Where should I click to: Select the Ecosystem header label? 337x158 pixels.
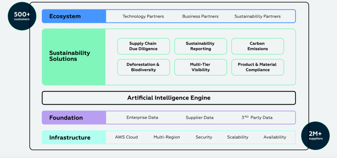click(x=65, y=16)
